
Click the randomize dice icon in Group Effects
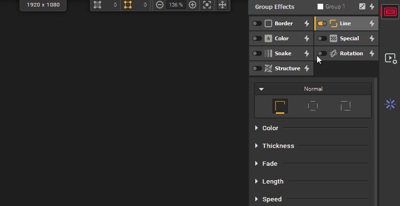(x=363, y=7)
